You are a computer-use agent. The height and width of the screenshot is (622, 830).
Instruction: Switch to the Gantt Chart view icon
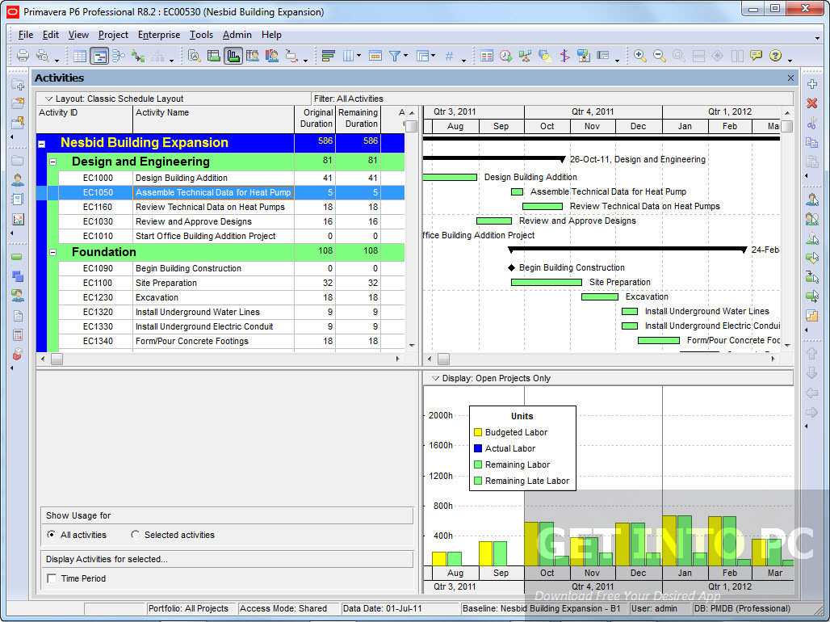click(x=99, y=56)
